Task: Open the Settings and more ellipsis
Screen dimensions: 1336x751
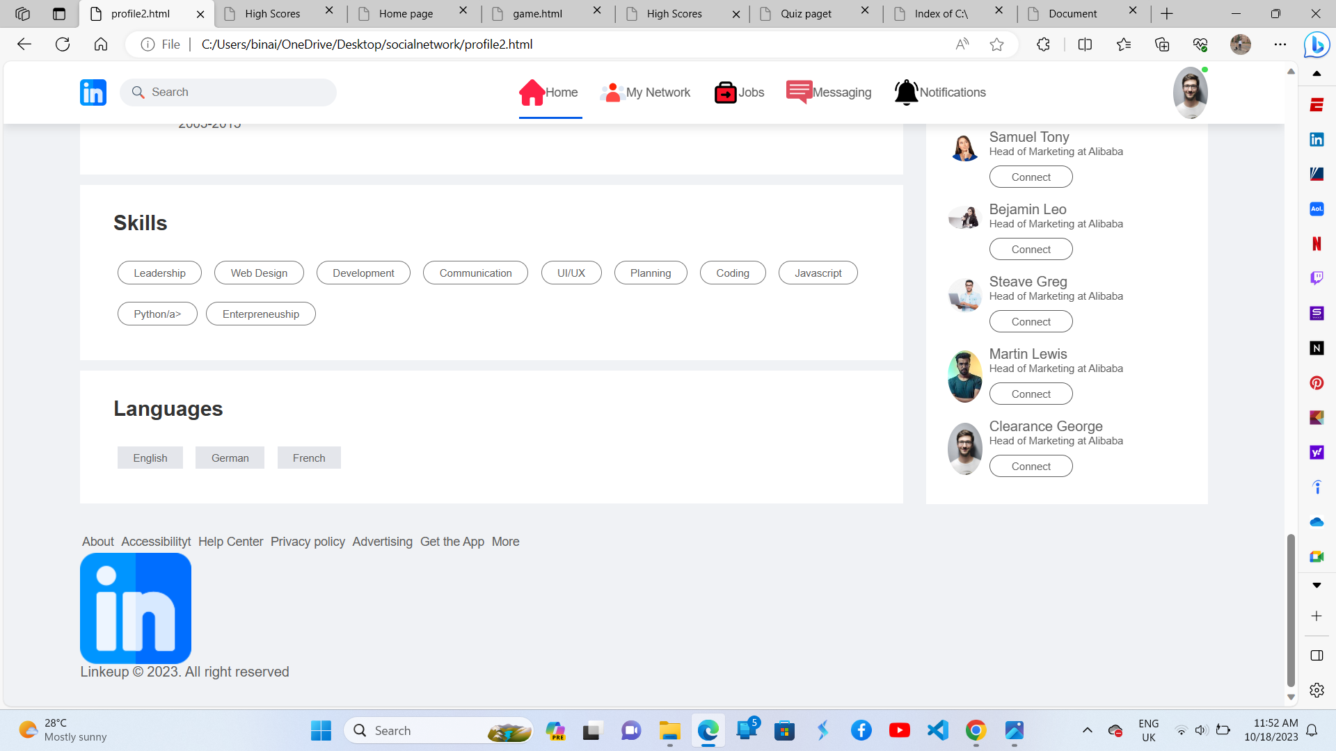Action: coord(1280,45)
